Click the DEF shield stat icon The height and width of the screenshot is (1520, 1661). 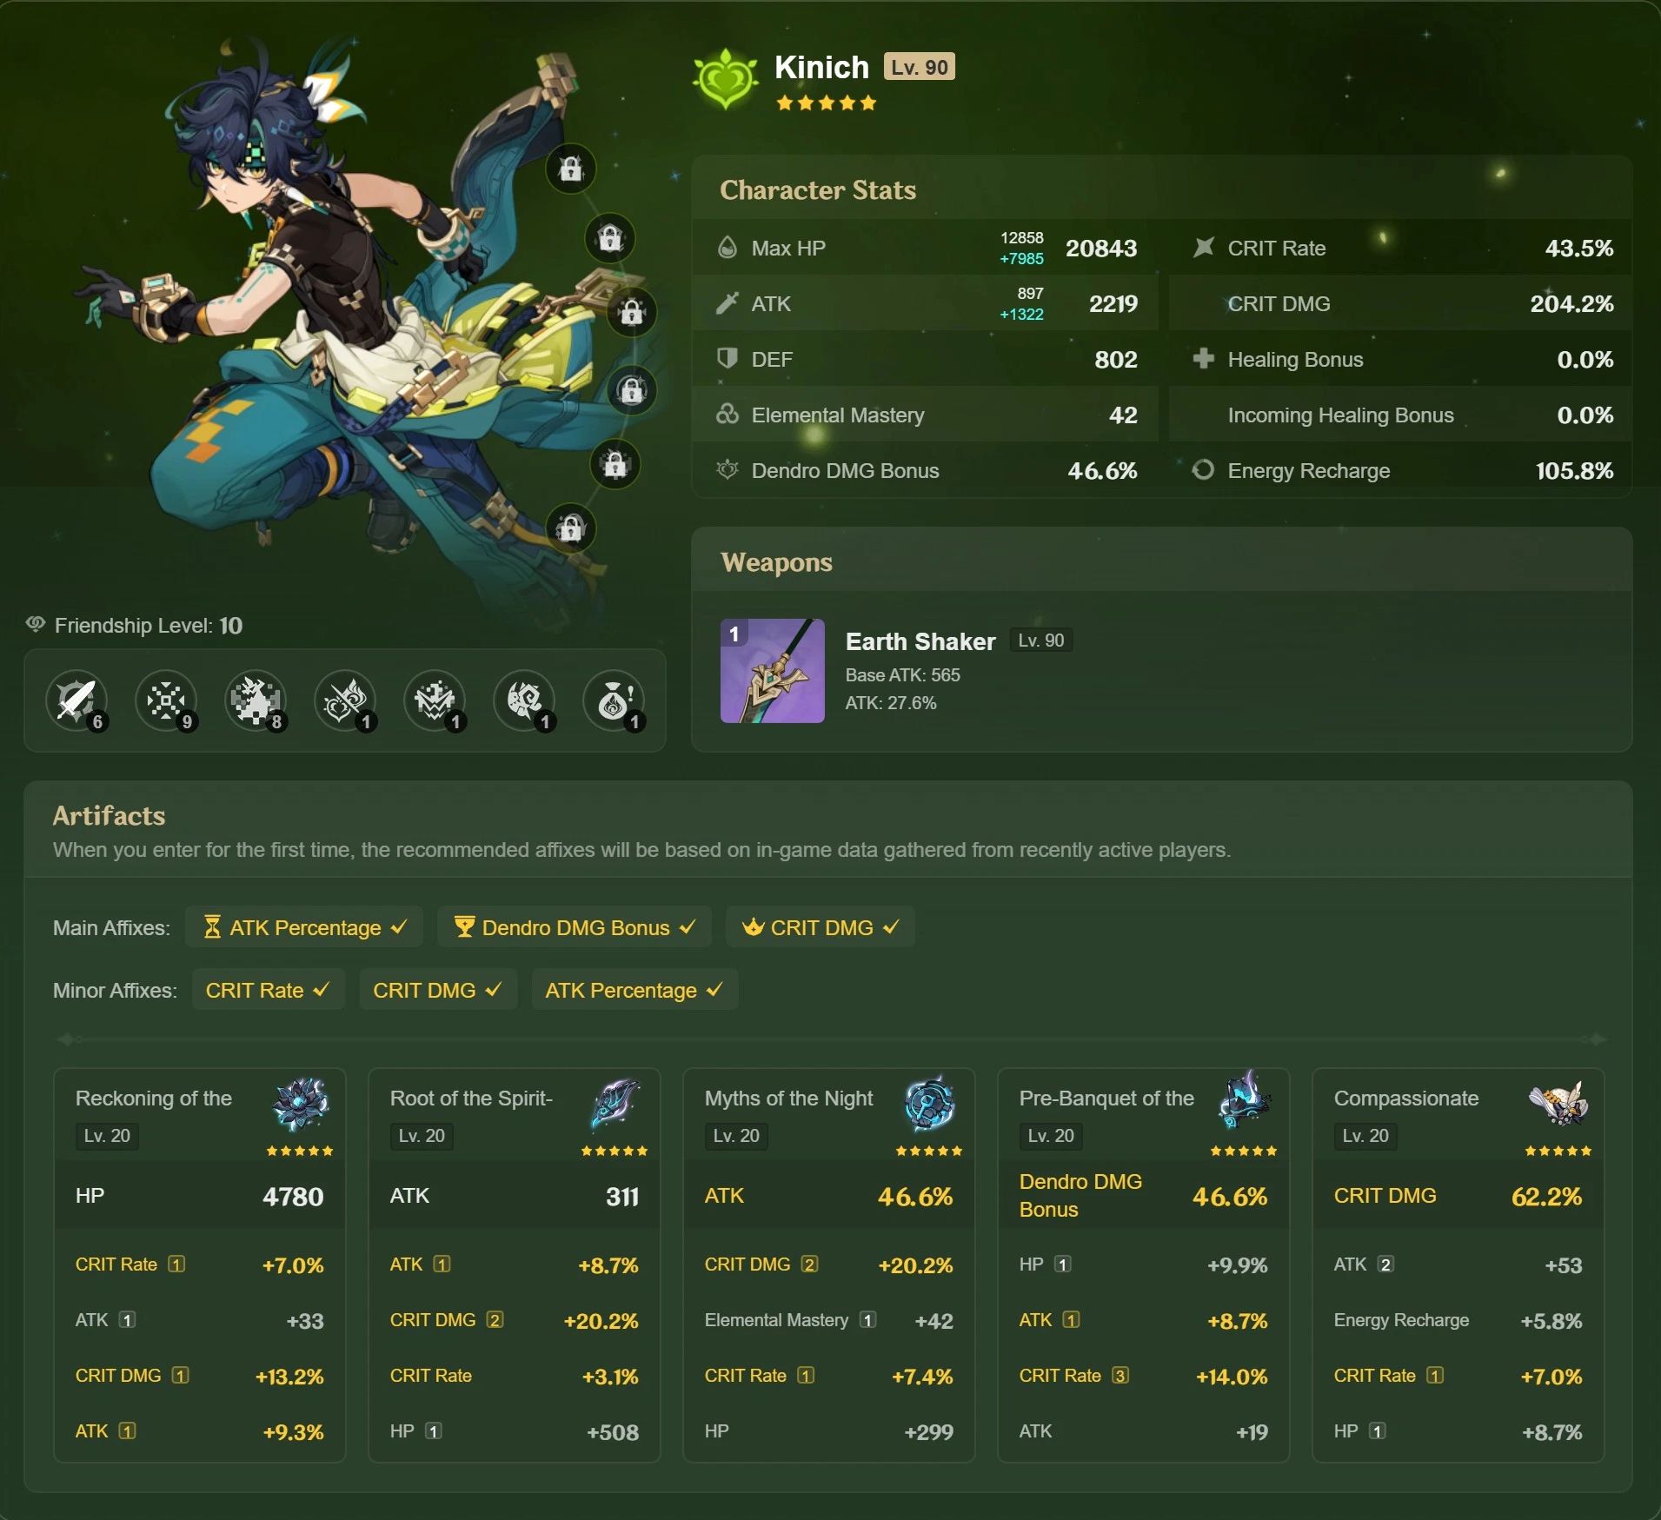coord(728,358)
